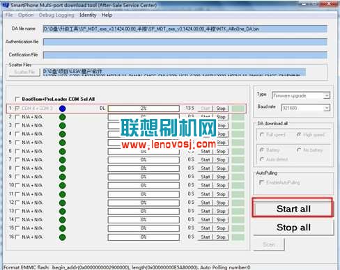This screenshot has width=340, height=270.
Task: Toggle Enable AutoPulling checkbox
Action: [261, 182]
